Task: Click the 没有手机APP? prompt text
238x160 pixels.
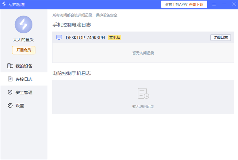Action: (x=176, y=4)
